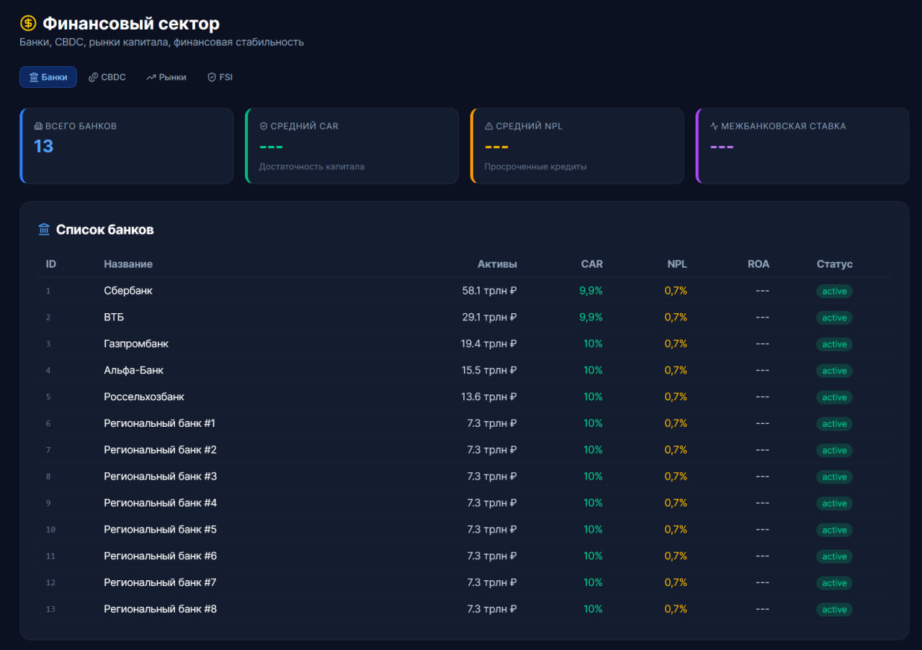Switch to the Рынки tab

(x=166, y=77)
